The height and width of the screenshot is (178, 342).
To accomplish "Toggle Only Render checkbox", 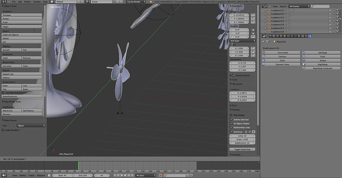I will tap(231, 115).
